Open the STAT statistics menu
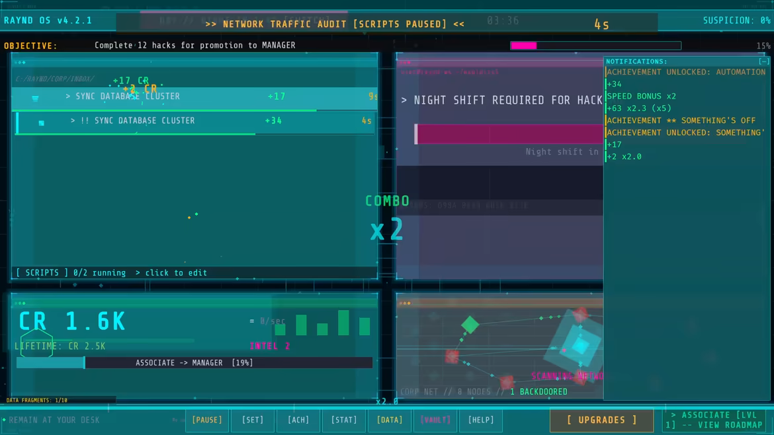 click(x=343, y=420)
